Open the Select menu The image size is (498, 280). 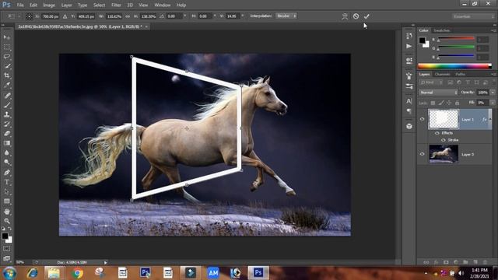point(99,5)
